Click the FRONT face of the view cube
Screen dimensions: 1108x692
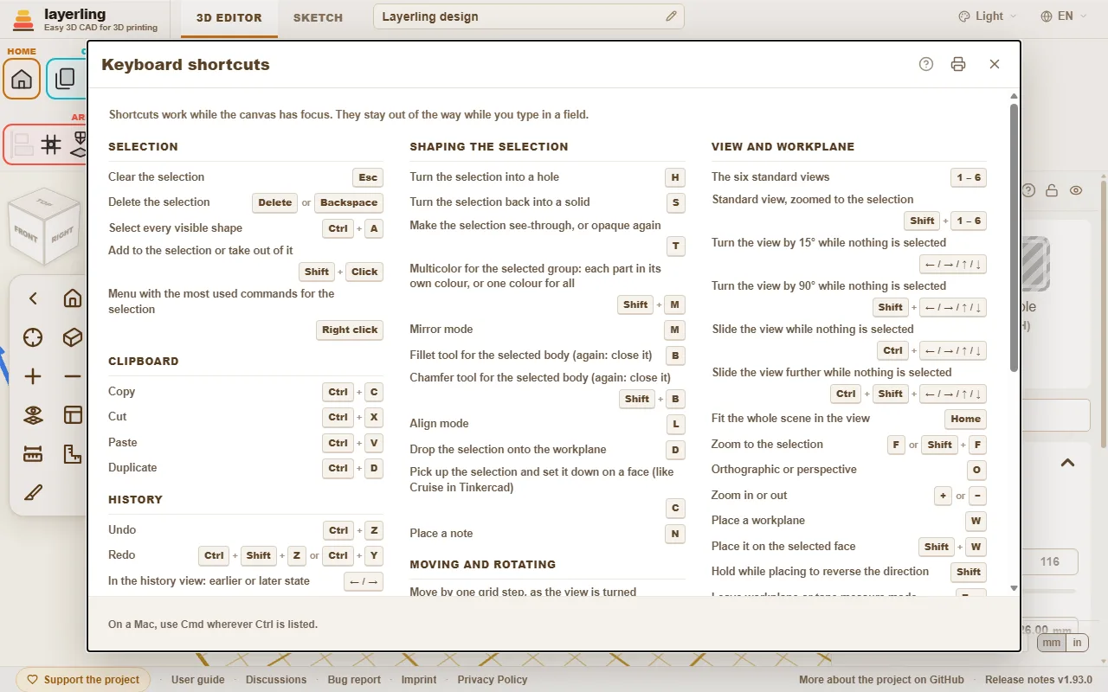tap(27, 234)
